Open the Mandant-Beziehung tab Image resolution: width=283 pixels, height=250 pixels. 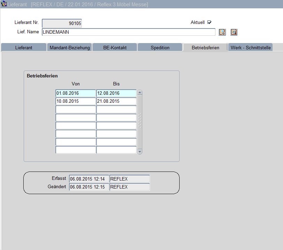click(x=70, y=48)
